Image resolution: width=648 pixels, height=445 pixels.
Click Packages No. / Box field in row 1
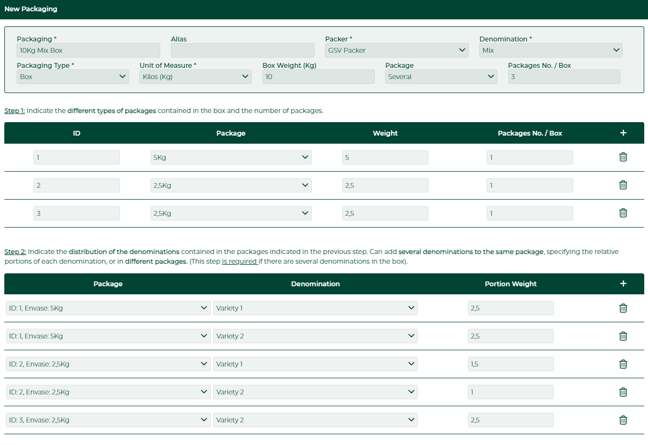[x=530, y=158]
